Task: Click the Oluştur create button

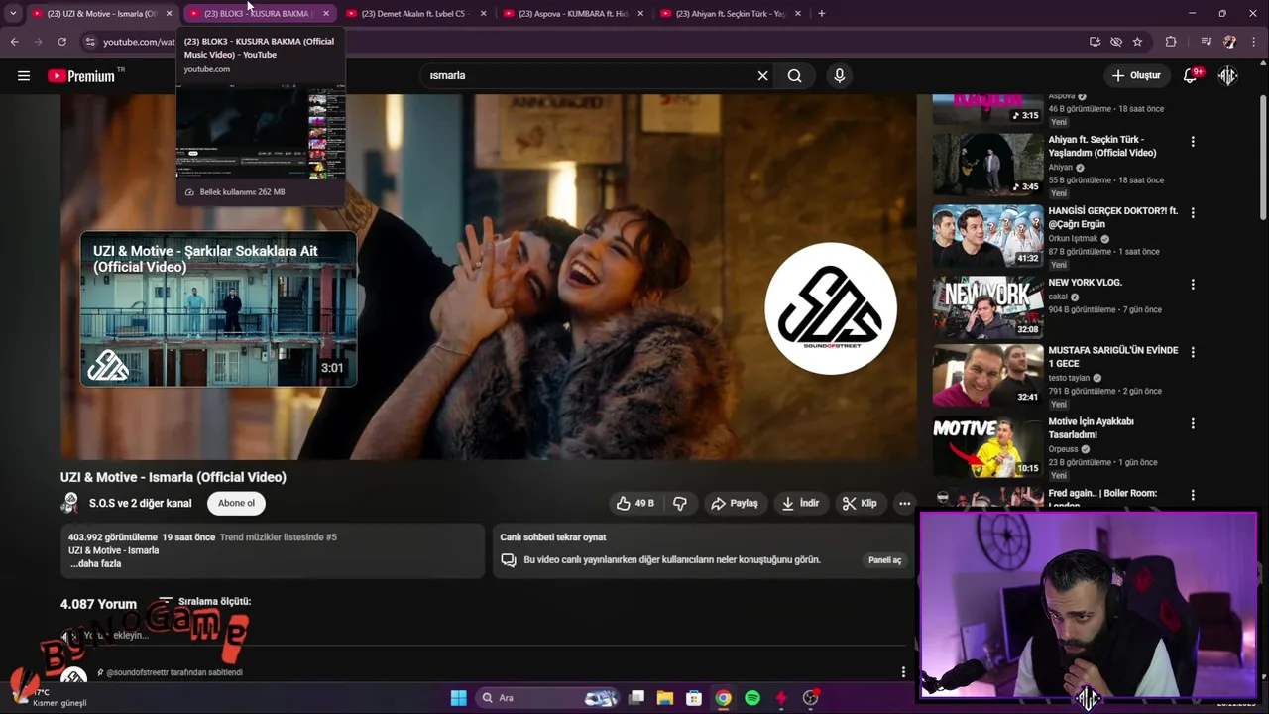Action: click(1136, 75)
